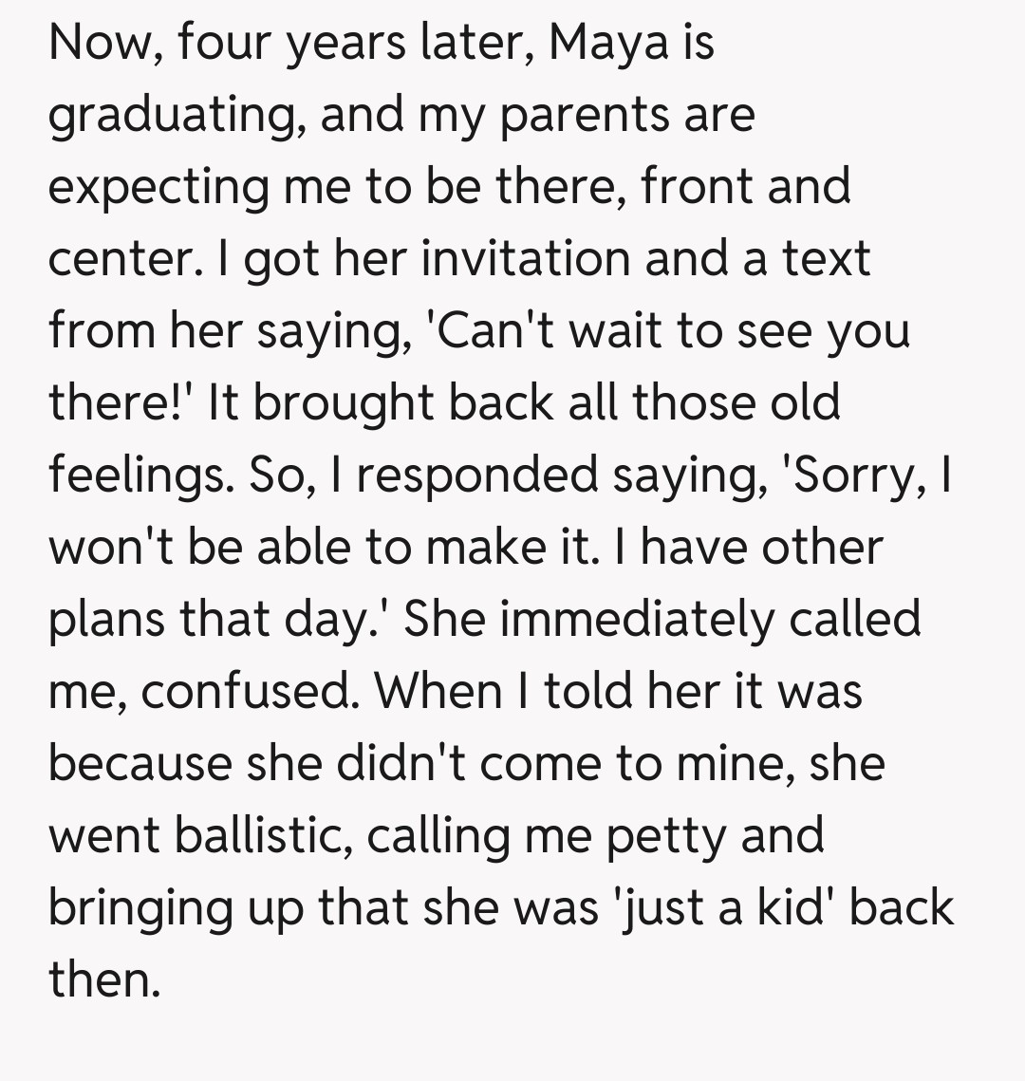Click the word "because"
The height and width of the screenshot is (1081, 1025).
pyautogui.click(x=140, y=762)
